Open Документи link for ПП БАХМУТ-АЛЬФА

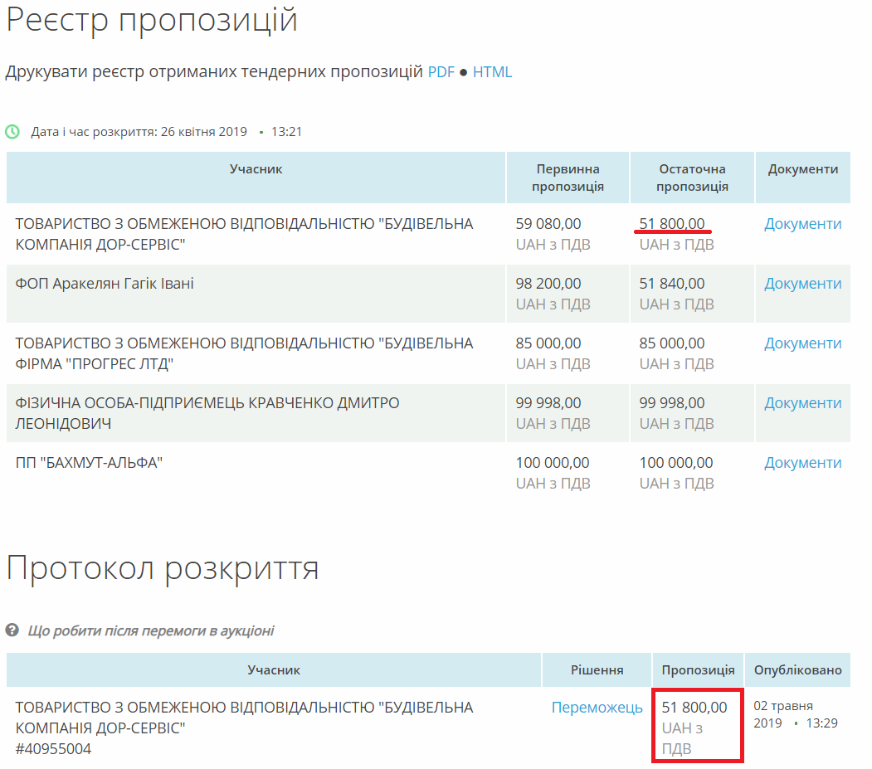(x=802, y=463)
